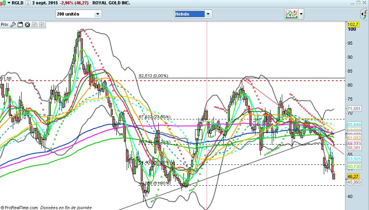Click the green 50,720 price label
This screenshot has height=210, width=369.
coord(354,166)
